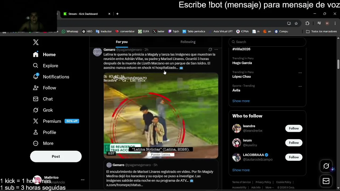Open the Explore page
This screenshot has width=340, height=191.
tap(45, 66)
